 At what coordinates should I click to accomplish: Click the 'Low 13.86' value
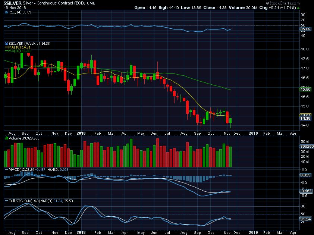191,7
